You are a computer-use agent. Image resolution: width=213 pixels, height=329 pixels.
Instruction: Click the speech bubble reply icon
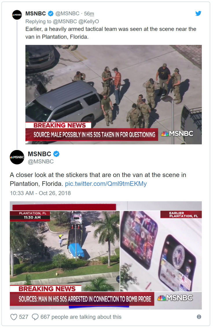tap(35, 317)
